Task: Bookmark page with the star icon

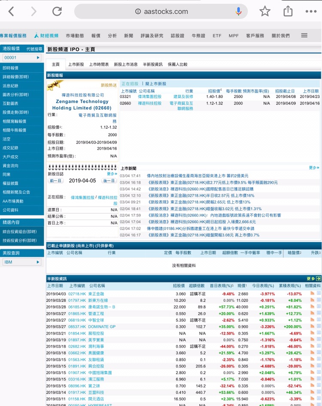Action: [265, 11]
